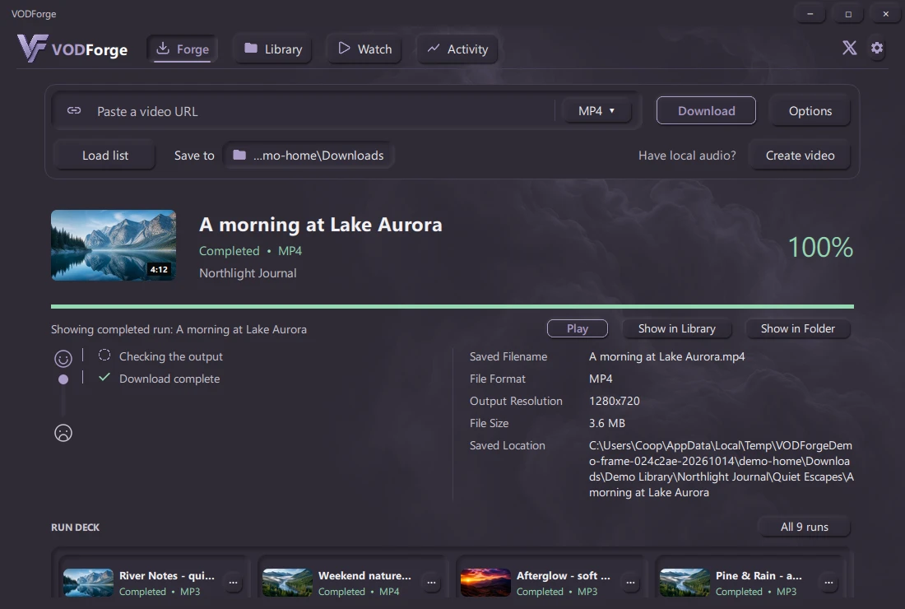Screen dimensions: 905x609
Task: Click the File Size value 3.6 MB
Action: click(x=606, y=423)
